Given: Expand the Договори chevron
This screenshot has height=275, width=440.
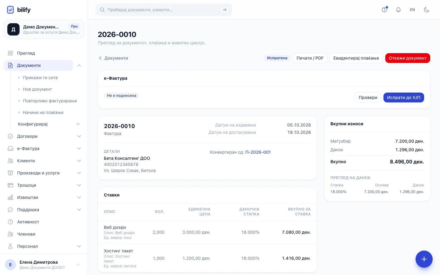Looking at the screenshot, I should click(x=79, y=136).
